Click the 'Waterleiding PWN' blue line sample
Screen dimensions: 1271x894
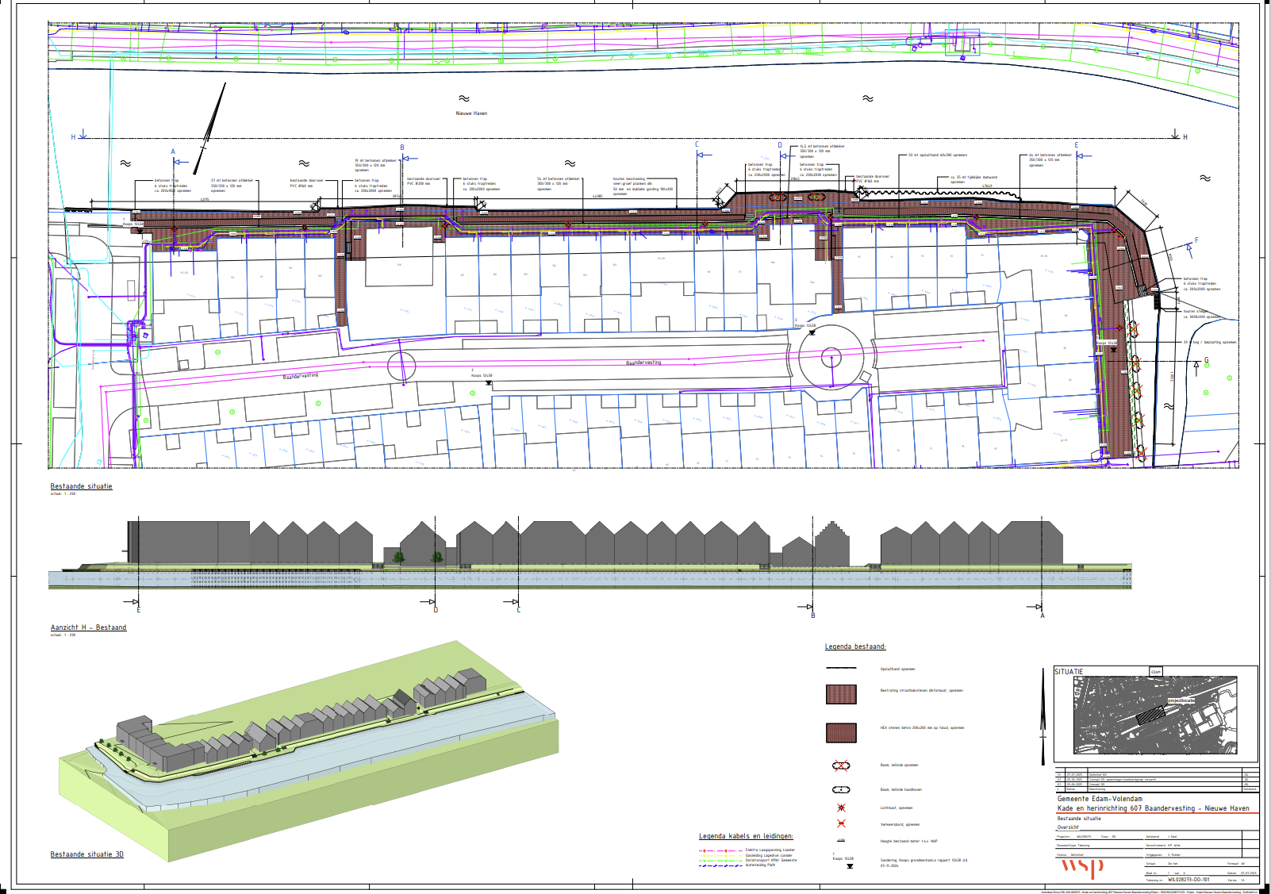click(720, 865)
